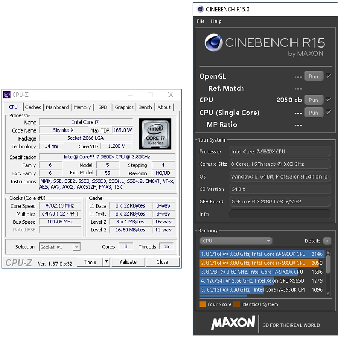Click the Multiplier x 47.0 value
Viewport: 338px width, 337px height.
tap(60, 214)
